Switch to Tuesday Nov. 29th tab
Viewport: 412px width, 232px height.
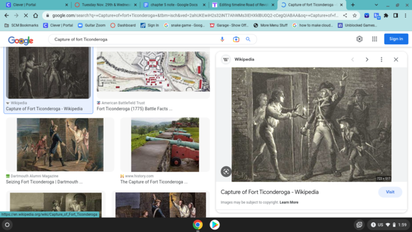click(106, 5)
